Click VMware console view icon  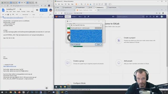pyautogui.click(x=106, y=4)
